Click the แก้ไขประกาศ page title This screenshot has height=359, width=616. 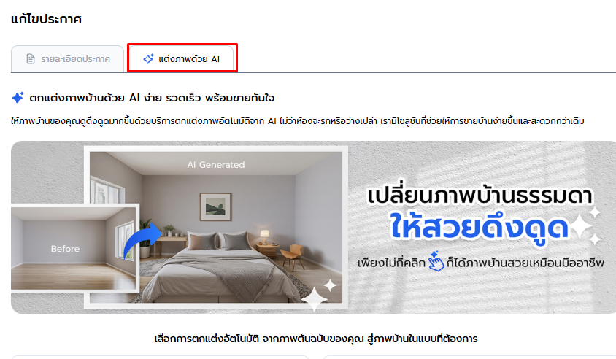coord(47,19)
